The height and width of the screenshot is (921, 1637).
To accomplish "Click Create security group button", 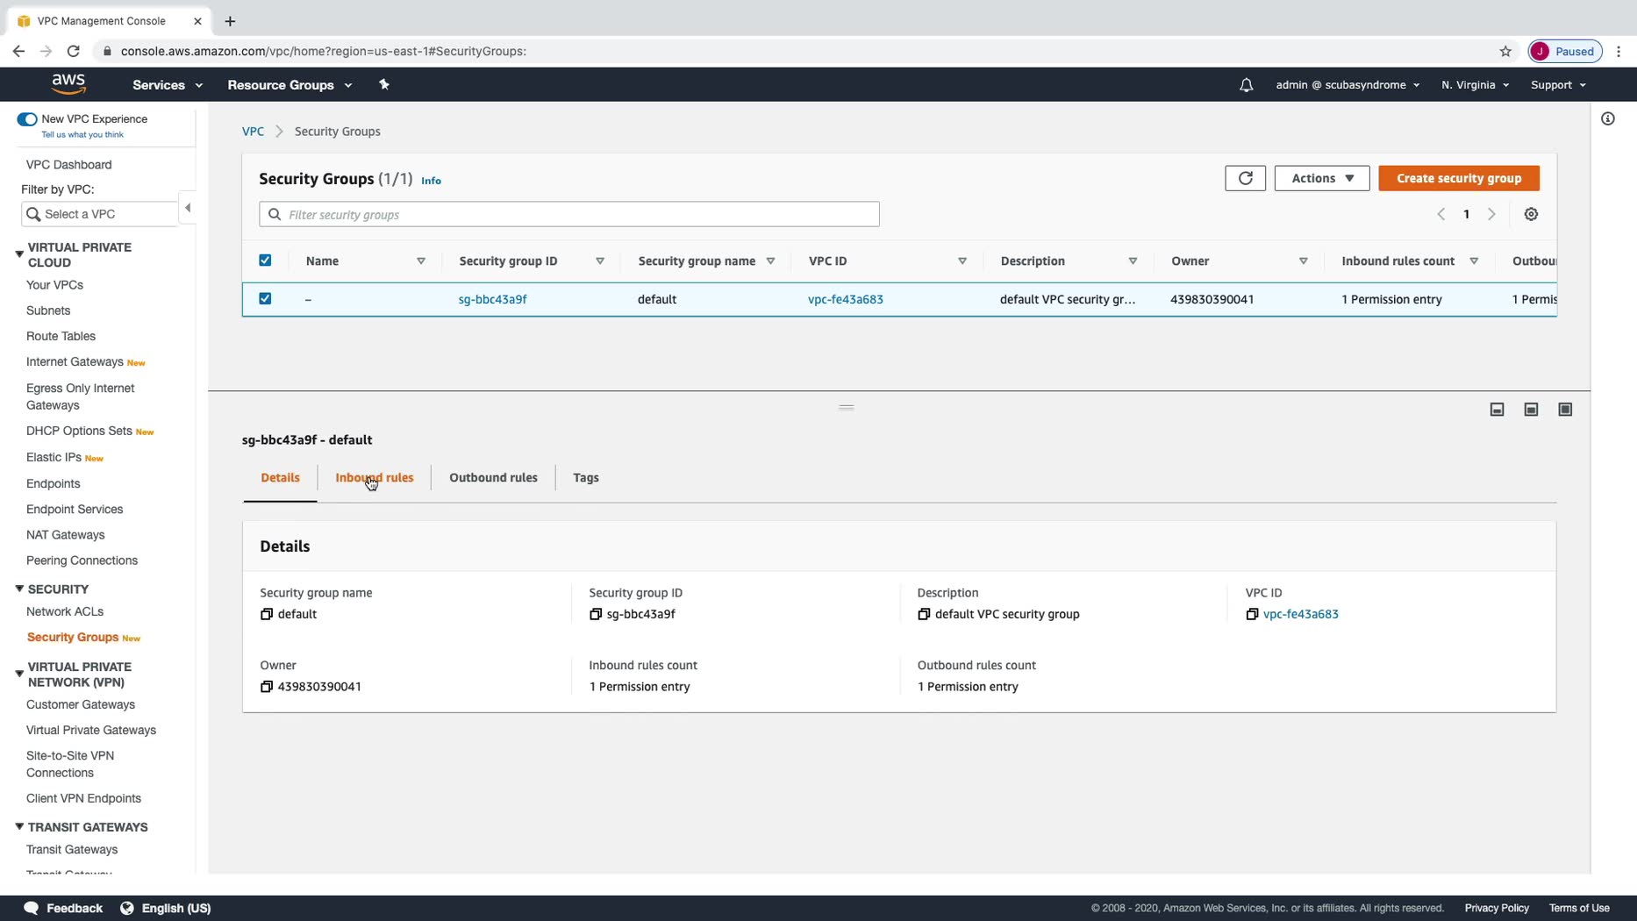I will [x=1459, y=178].
